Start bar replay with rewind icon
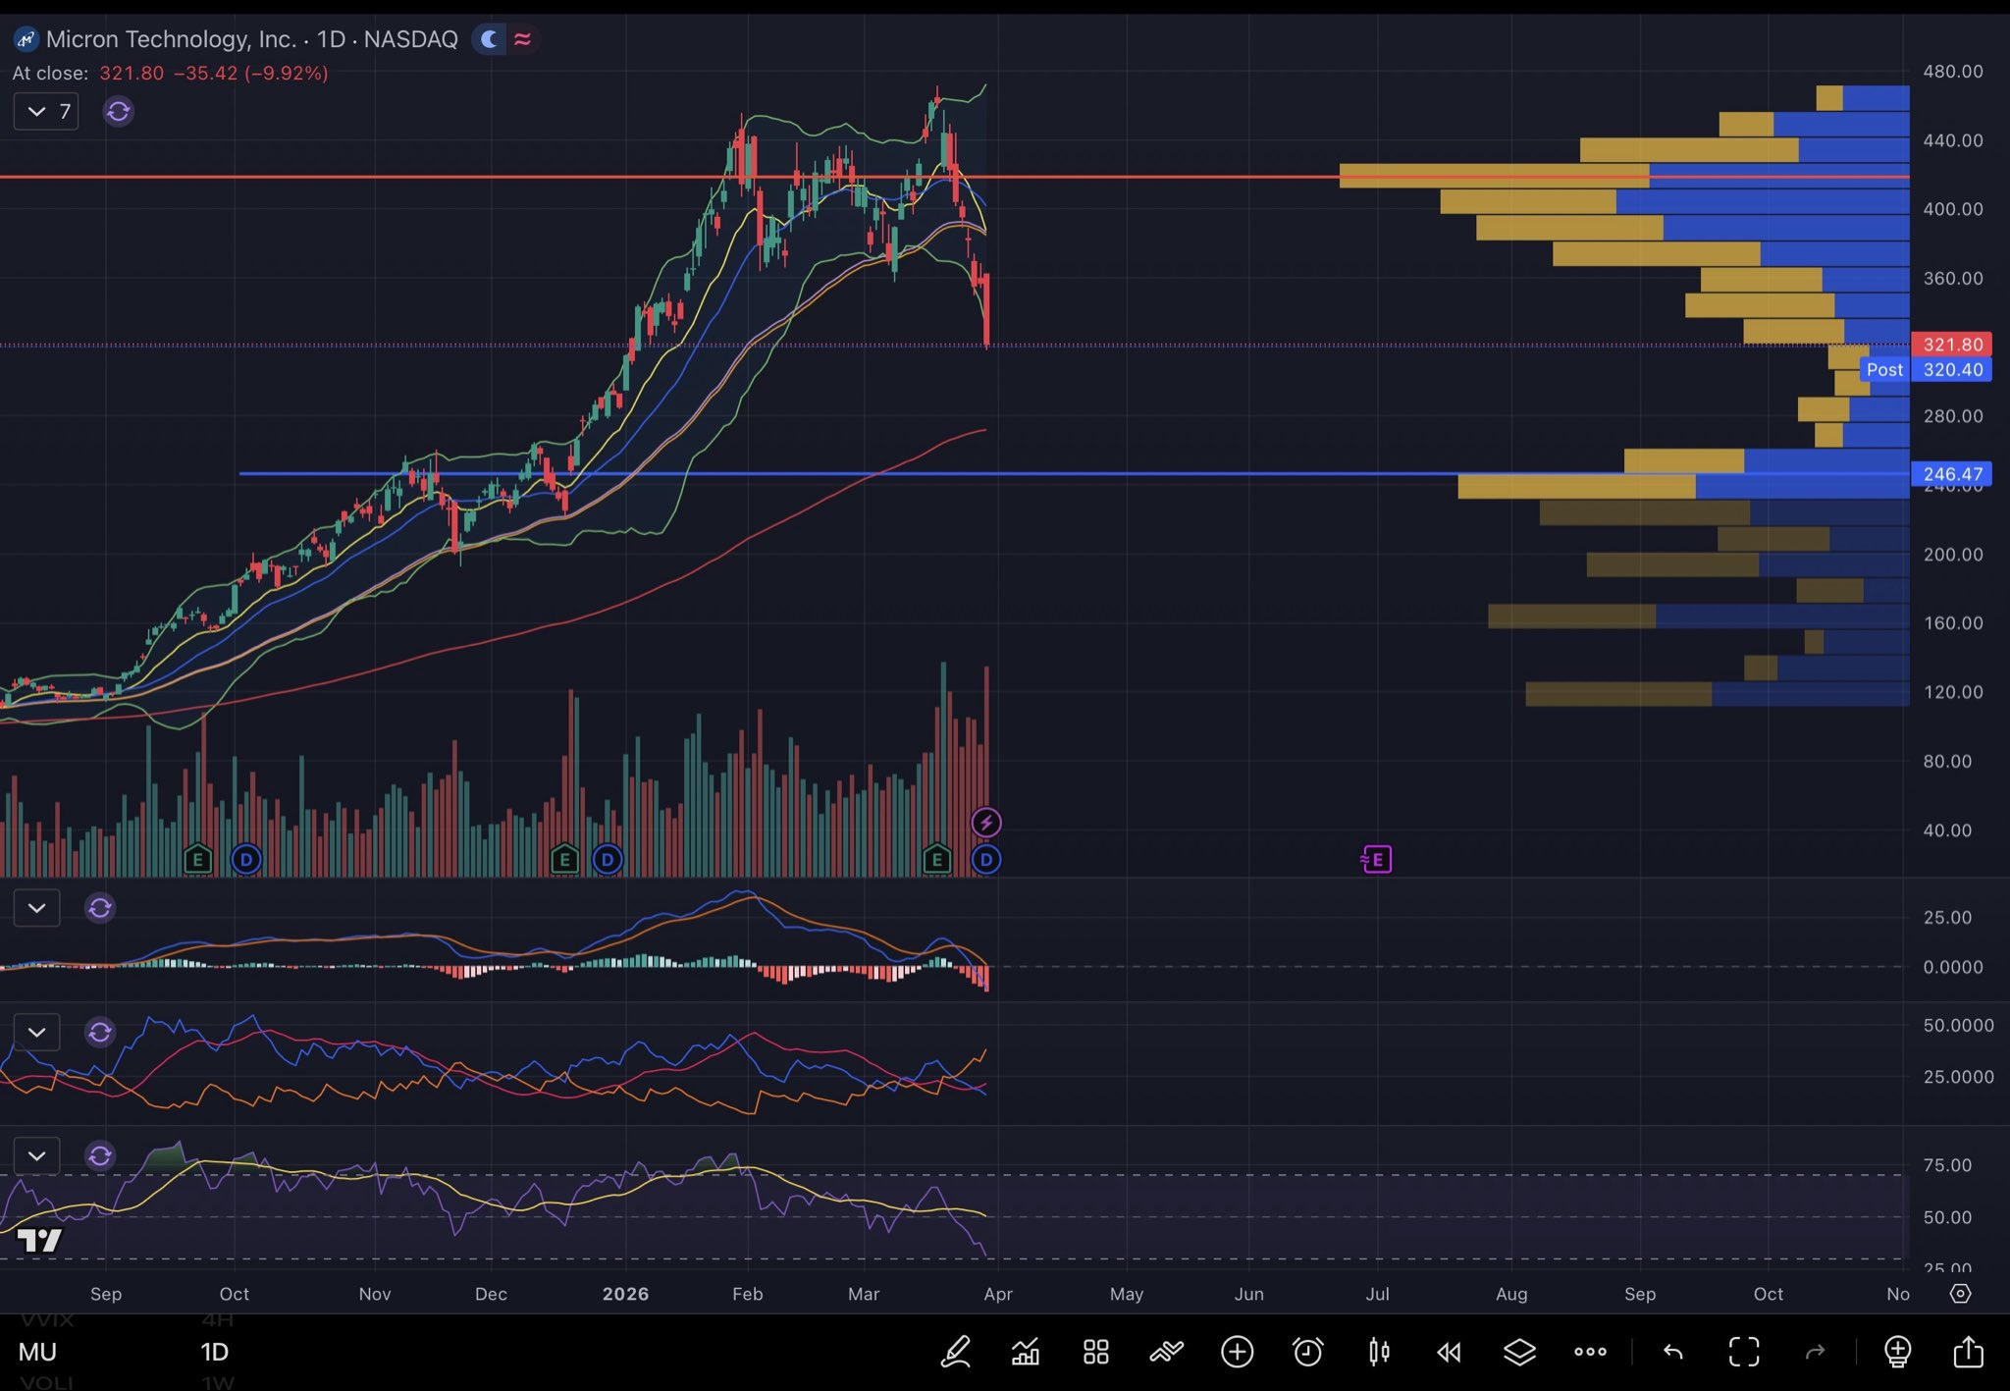Viewport: 2010px width, 1391px height. tap(1449, 1352)
